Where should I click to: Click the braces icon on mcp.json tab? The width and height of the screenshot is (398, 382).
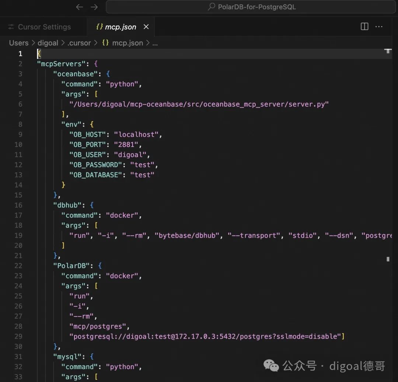coord(99,27)
